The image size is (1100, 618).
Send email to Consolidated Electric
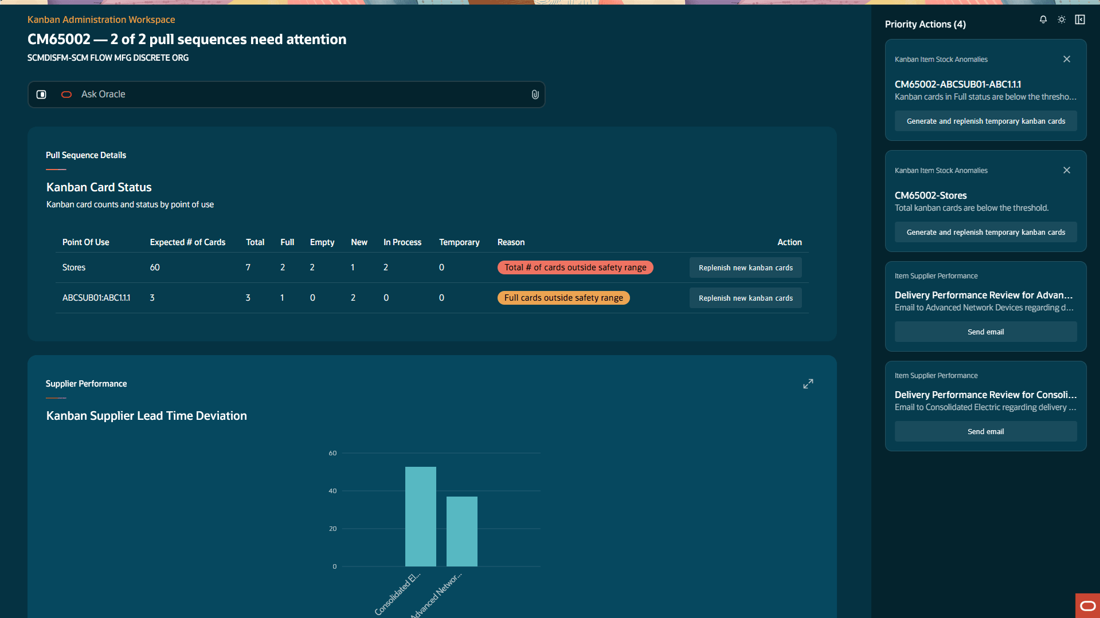[985, 431]
